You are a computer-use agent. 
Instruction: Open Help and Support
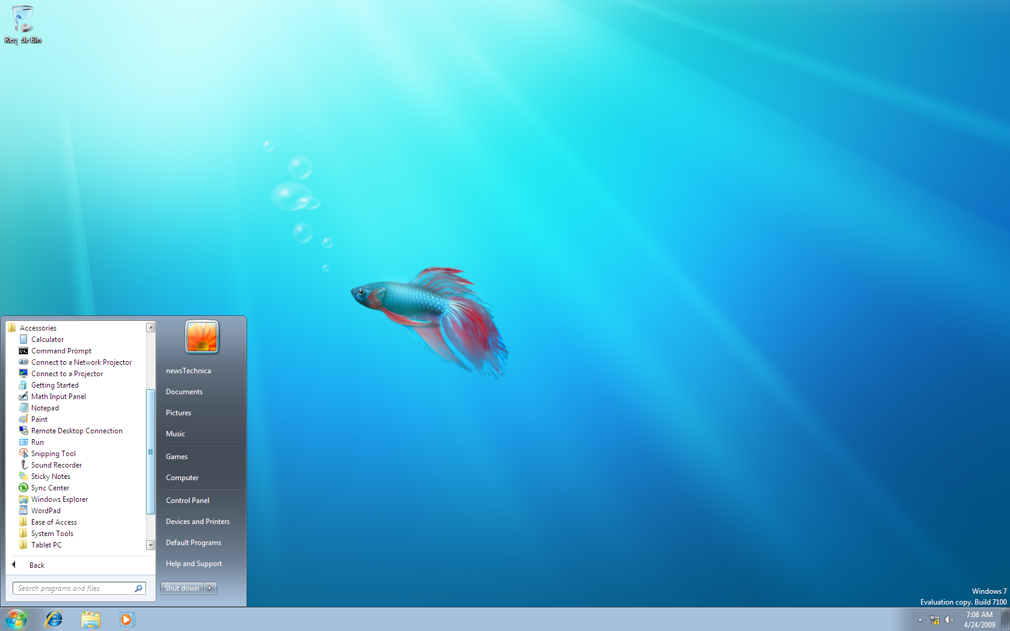tap(194, 564)
